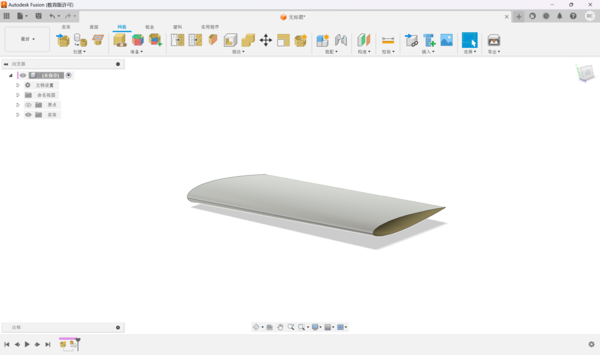Select the Move/Copy arrows tool

click(265, 40)
